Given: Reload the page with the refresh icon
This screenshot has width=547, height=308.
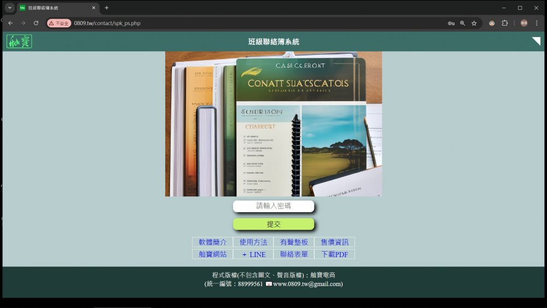Looking at the screenshot, I should pos(36,23).
